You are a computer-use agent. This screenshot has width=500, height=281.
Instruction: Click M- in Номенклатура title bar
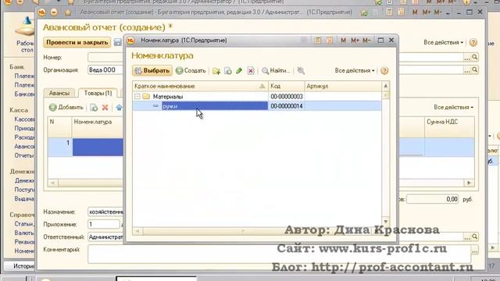coord(366,40)
